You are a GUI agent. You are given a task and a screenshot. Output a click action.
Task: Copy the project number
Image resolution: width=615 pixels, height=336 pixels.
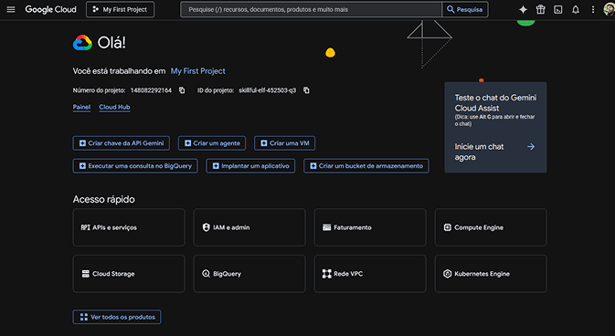182,90
